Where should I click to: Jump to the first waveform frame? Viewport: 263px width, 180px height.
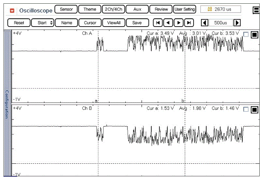pos(158,23)
